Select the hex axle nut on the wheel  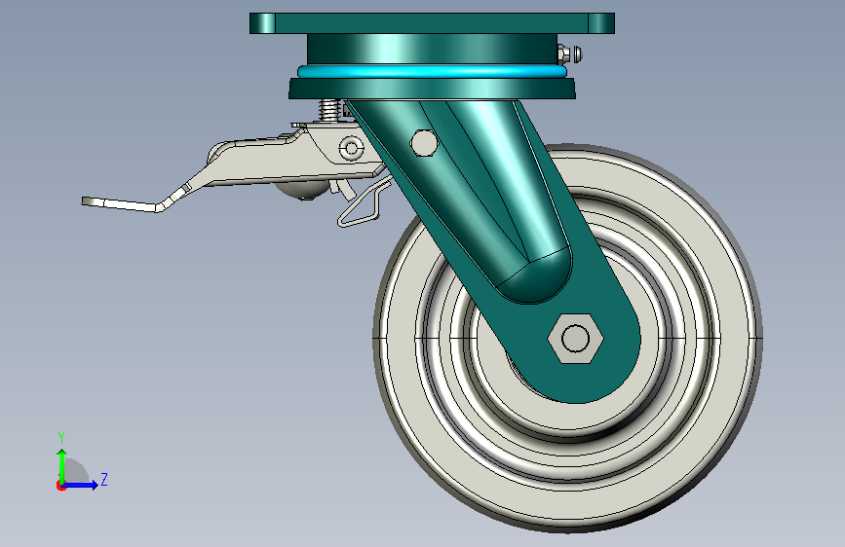(x=576, y=339)
